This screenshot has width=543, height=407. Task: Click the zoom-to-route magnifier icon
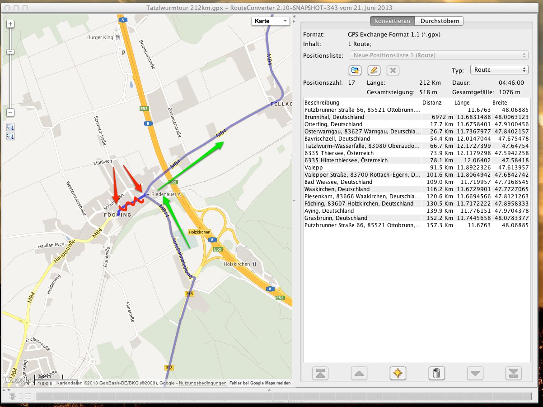[10, 136]
